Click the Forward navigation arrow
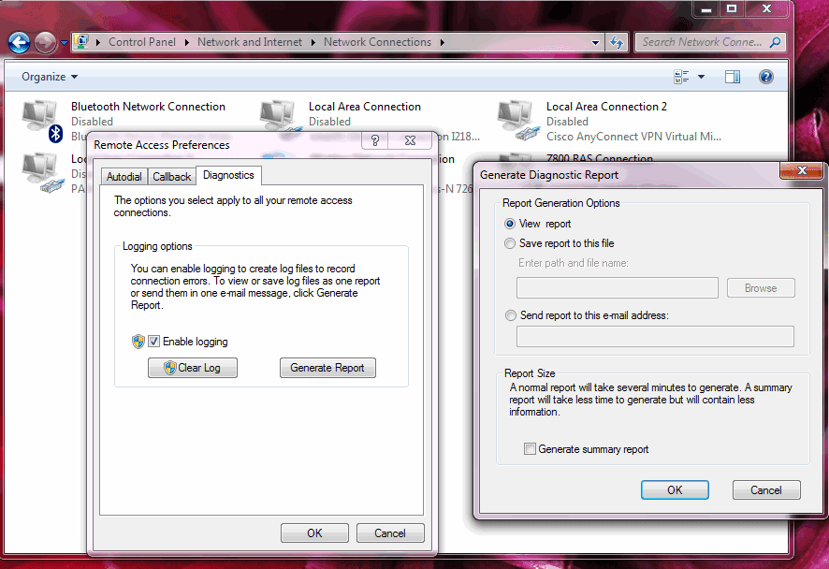This screenshot has height=569, width=829. pos(45,43)
